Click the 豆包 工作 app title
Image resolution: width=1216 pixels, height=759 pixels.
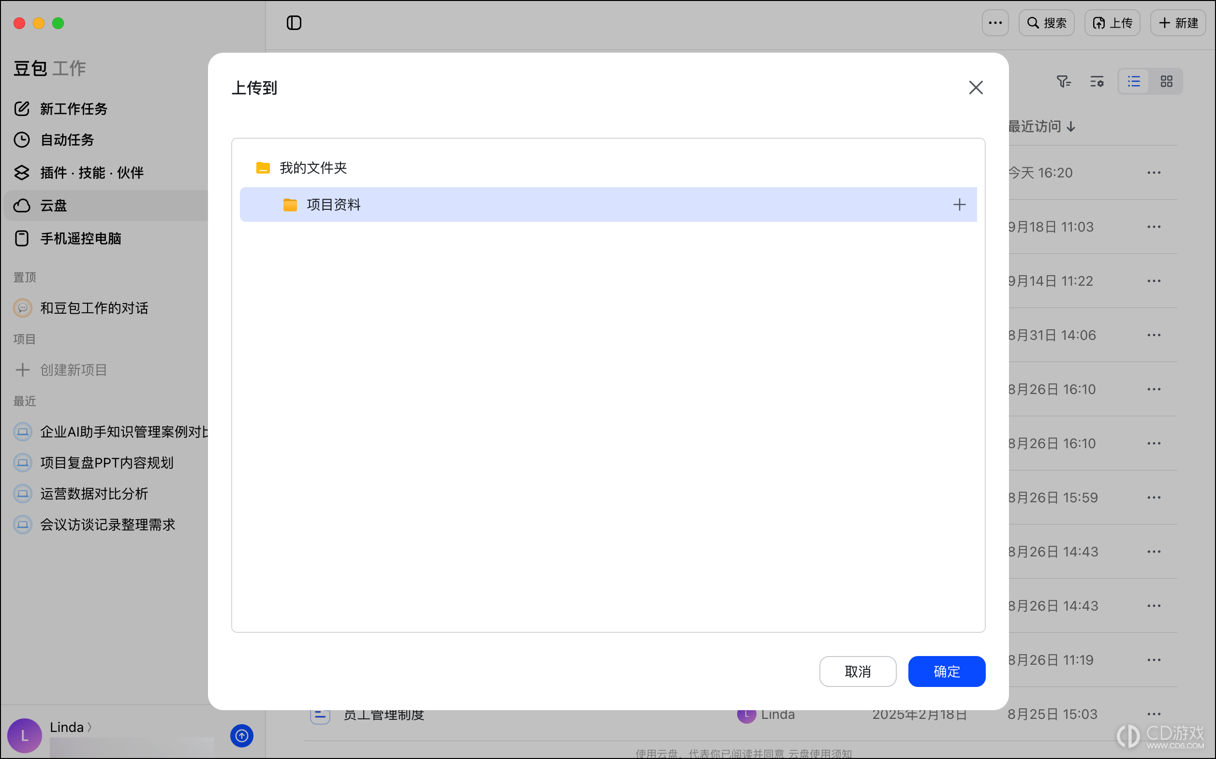50,68
